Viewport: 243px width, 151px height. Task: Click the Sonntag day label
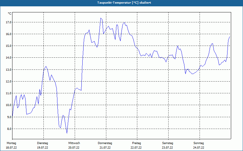coord(199,143)
